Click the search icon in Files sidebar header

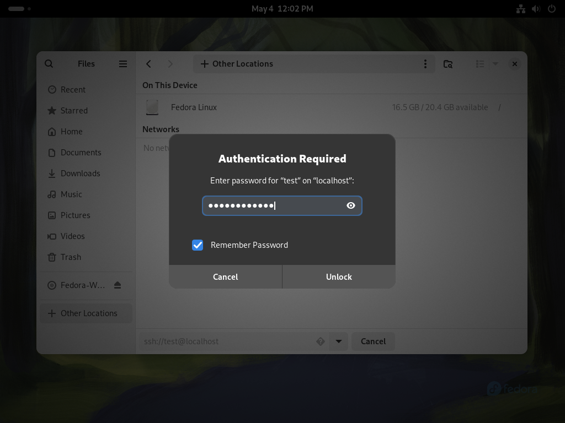(49, 64)
